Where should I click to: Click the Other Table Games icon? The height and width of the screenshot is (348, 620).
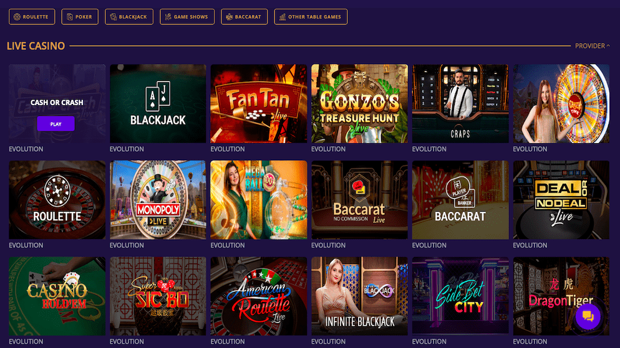click(x=283, y=17)
